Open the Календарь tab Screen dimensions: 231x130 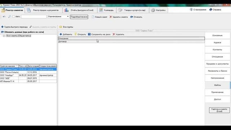[x=107, y=10]
